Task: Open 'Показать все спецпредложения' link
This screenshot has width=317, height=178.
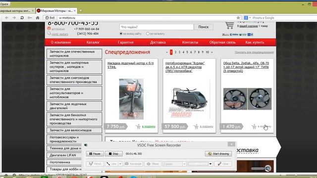Action: pyautogui.click(x=254, y=52)
